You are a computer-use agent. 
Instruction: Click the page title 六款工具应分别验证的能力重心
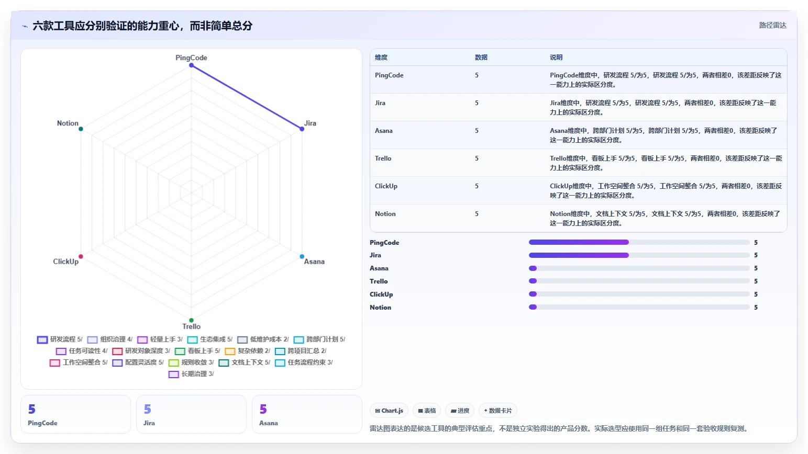(x=142, y=26)
